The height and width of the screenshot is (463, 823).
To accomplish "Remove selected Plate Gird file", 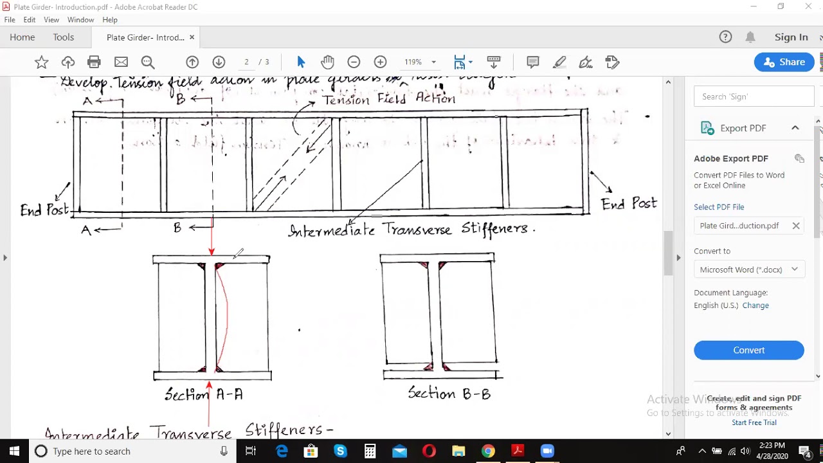I will [x=796, y=226].
